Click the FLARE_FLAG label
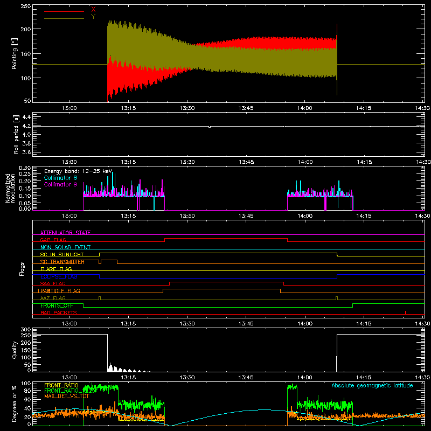 (x=56, y=269)
